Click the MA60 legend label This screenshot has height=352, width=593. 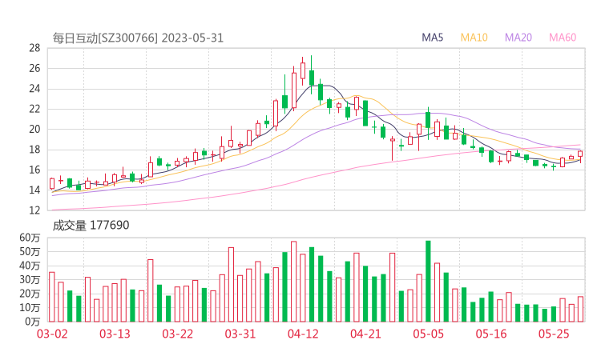563,38
